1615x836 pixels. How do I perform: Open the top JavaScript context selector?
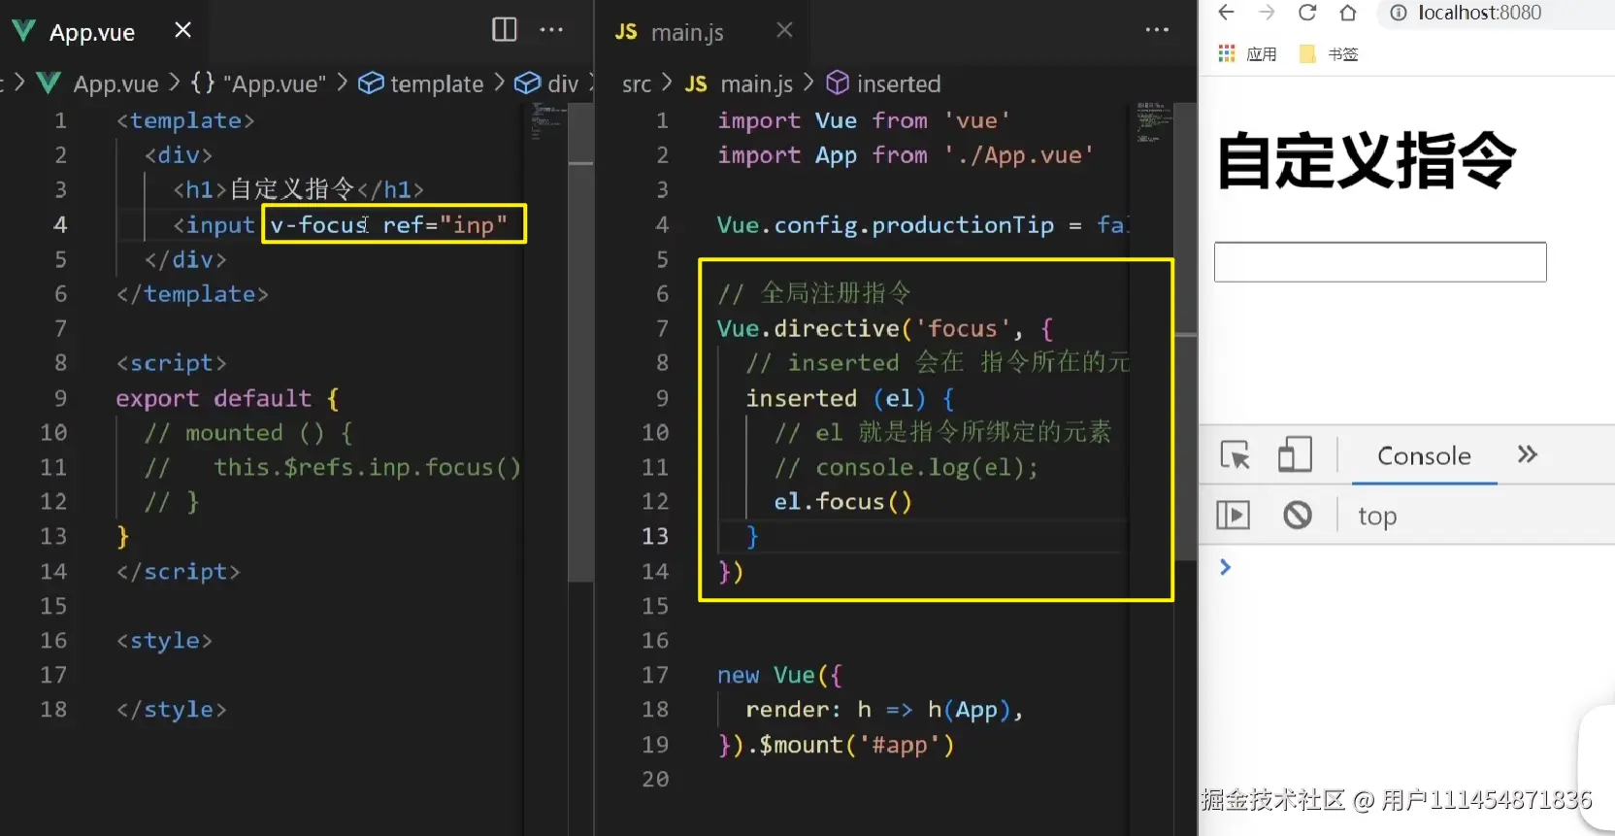[x=1377, y=516]
